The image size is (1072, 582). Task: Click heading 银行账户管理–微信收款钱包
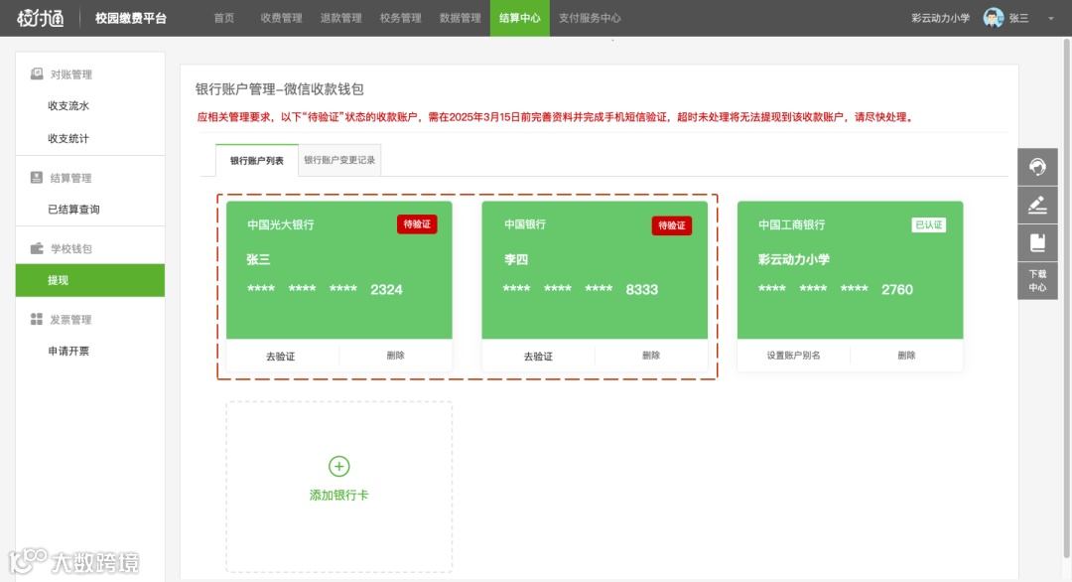[x=280, y=89]
